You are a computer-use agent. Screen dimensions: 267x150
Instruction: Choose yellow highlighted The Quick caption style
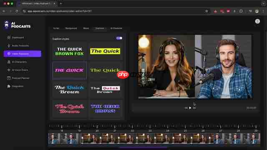tap(105, 51)
